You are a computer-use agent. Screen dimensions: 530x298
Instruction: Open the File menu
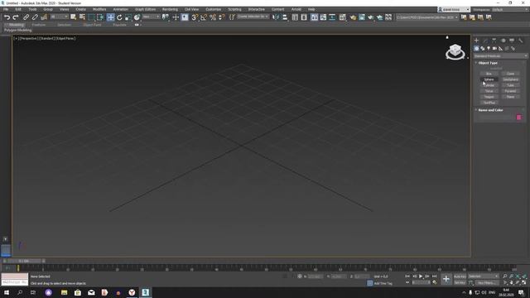click(6, 9)
